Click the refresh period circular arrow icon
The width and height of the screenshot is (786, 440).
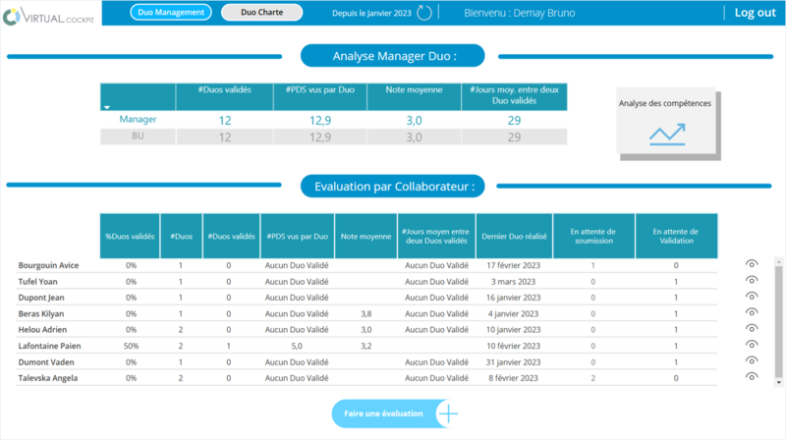pos(424,13)
